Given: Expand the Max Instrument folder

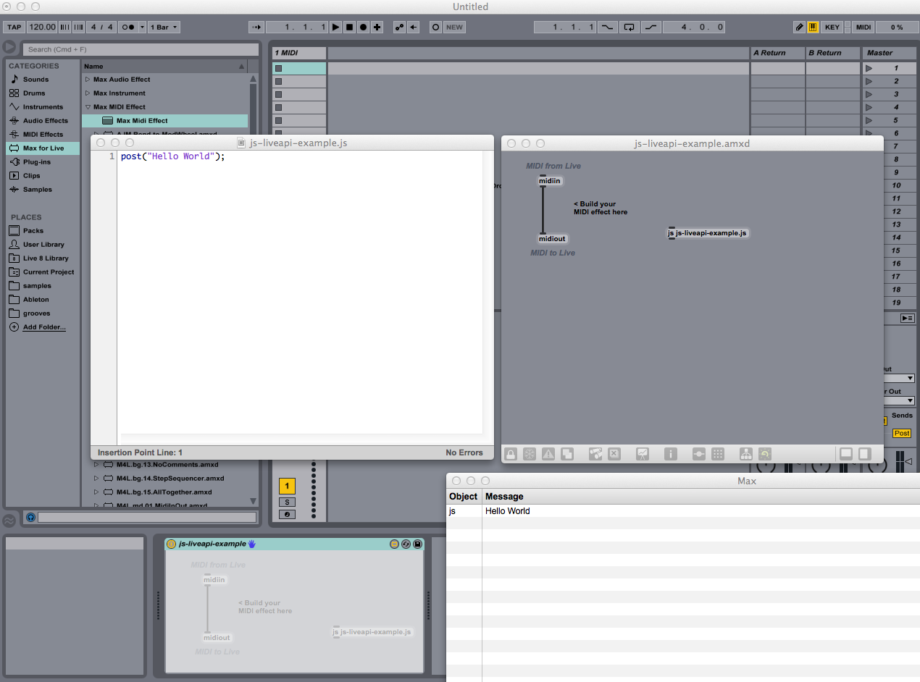Looking at the screenshot, I should pyautogui.click(x=88, y=93).
